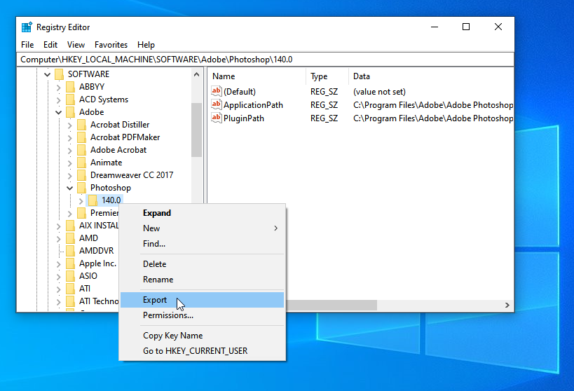Select the ABBYY folder icon
Image resolution: width=574 pixels, height=391 pixels.
(x=70, y=87)
